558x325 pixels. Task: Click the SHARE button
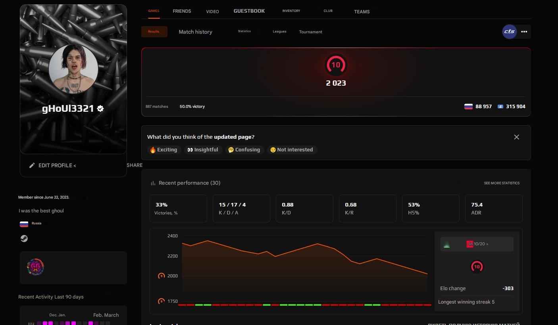(135, 165)
